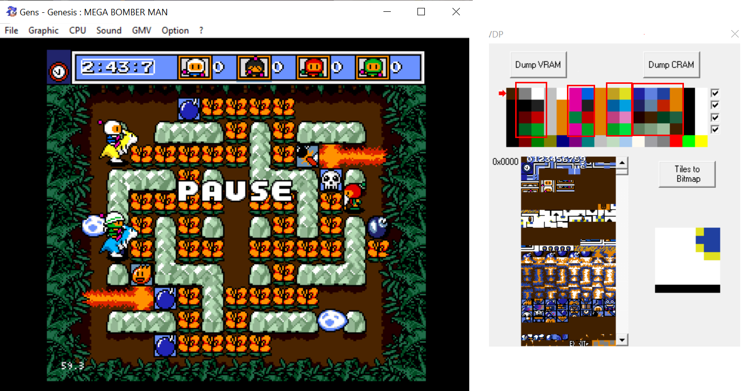Screen dimensions: 752x391
Task: Pick the purple swatch in the bottom palette row
Action: tap(575, 142)
